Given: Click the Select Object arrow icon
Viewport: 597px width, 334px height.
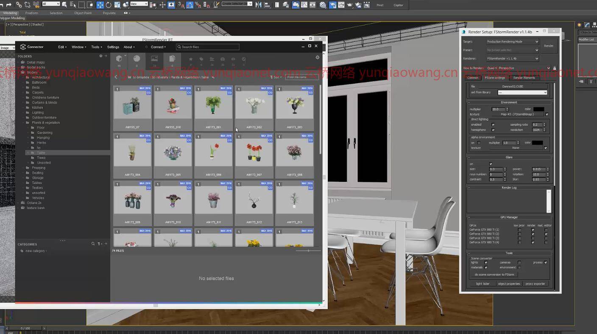Looking at the screenshot, I should click(x=64, y=5).
